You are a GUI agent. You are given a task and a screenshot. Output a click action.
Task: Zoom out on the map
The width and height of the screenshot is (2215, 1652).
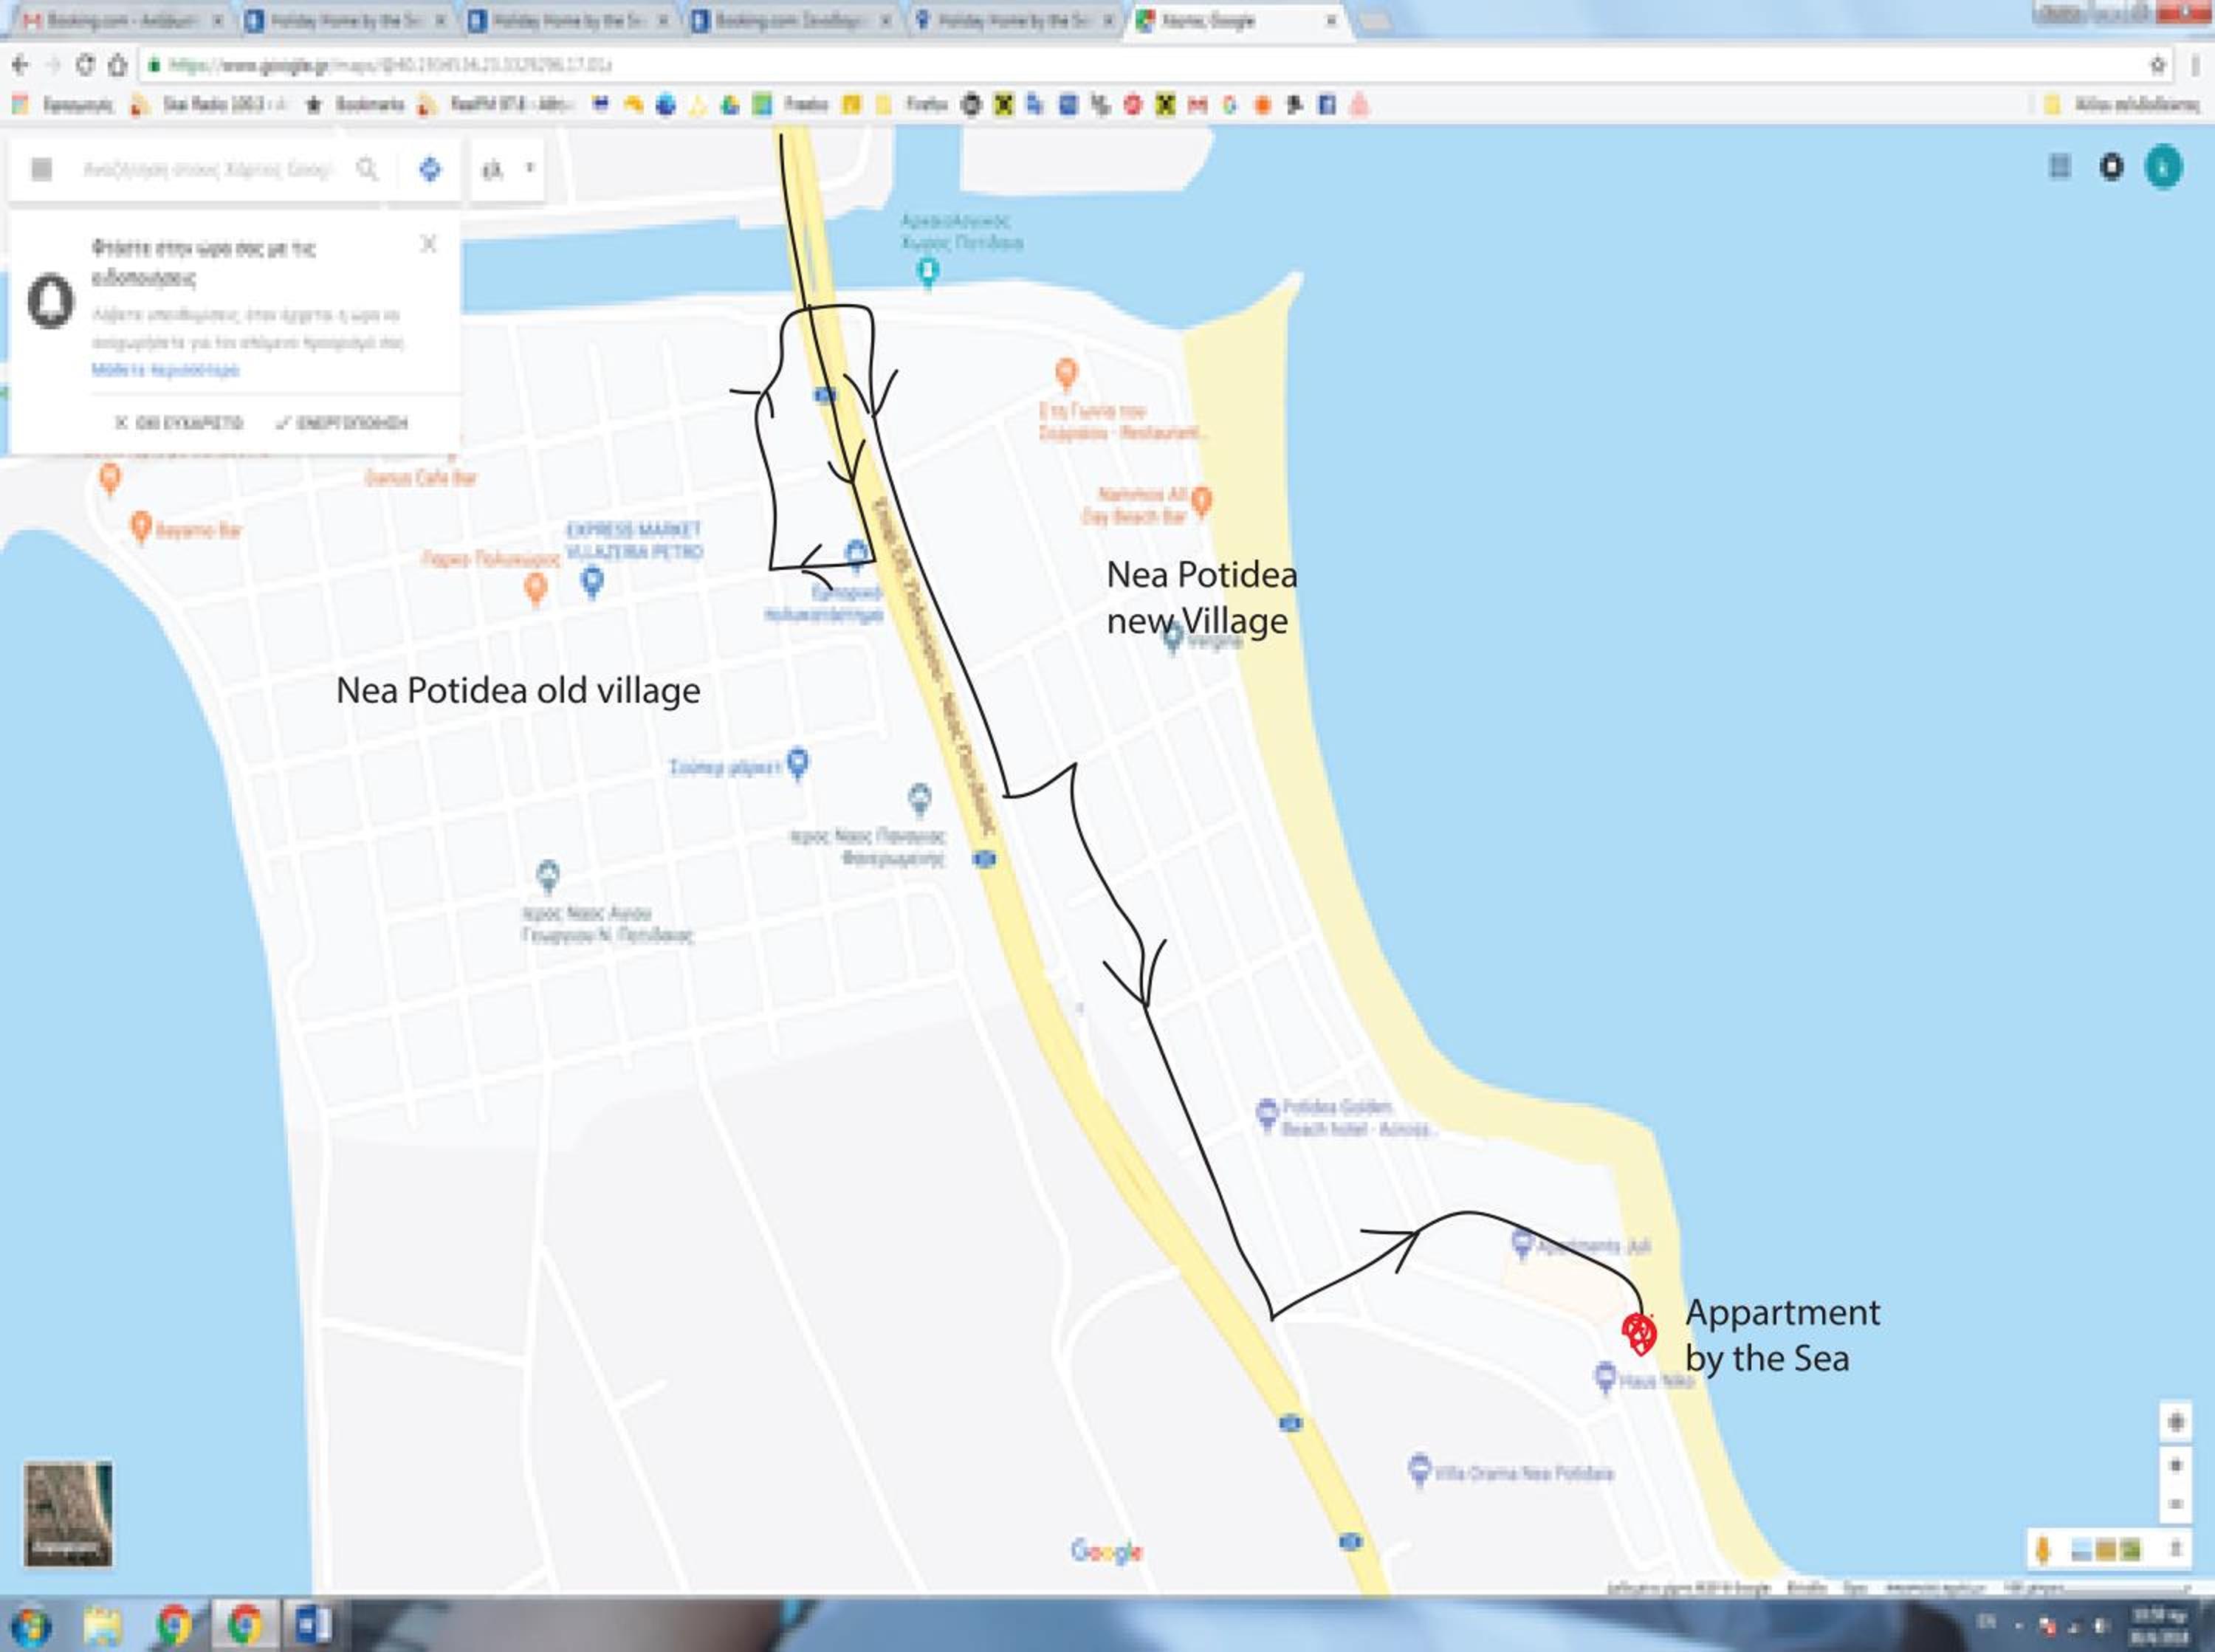(2175, 1504)
